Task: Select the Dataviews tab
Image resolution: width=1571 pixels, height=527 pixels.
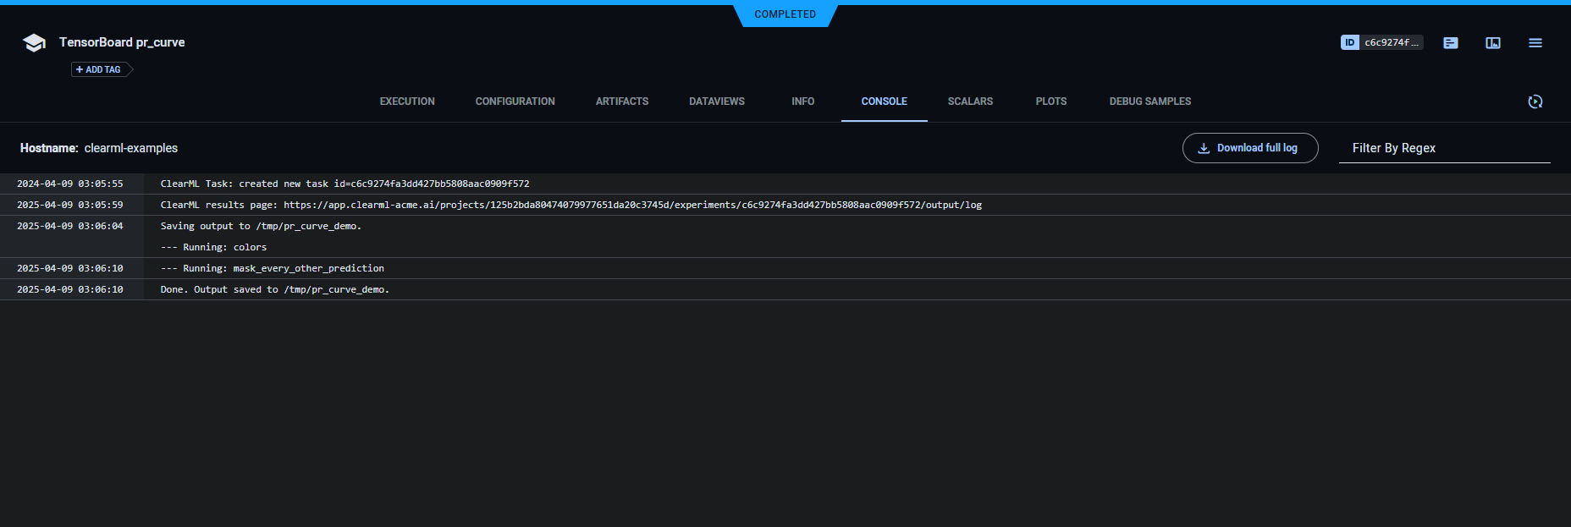Action: coord(716,102)
